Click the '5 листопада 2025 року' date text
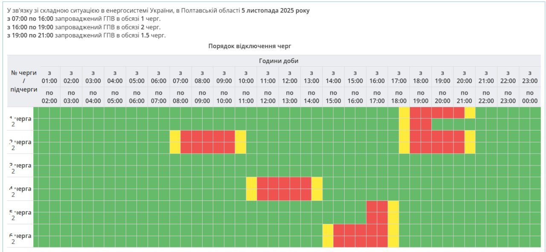 pyautogui.click(x=275, y=11)
